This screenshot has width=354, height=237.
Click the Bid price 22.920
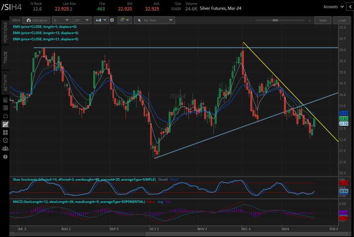click(x=125, y=9)
